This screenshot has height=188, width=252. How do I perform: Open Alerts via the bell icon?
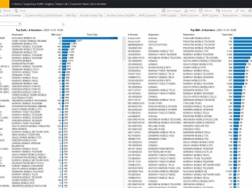(x=186, y=11)
